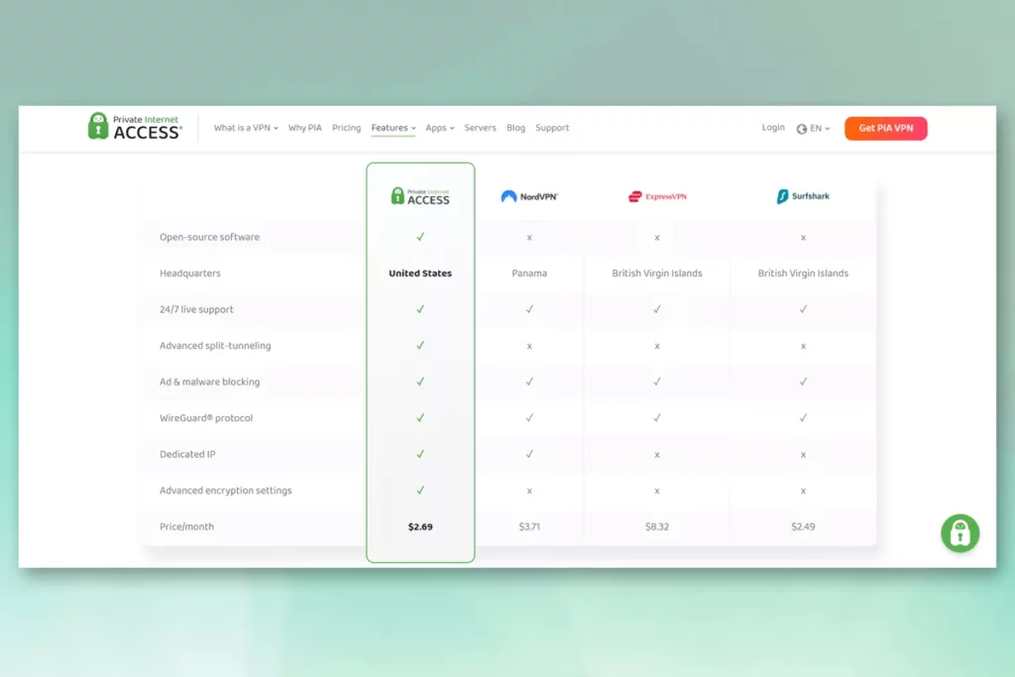
Task: Click the WireGuard protocol row label
Action: point(206,418)
